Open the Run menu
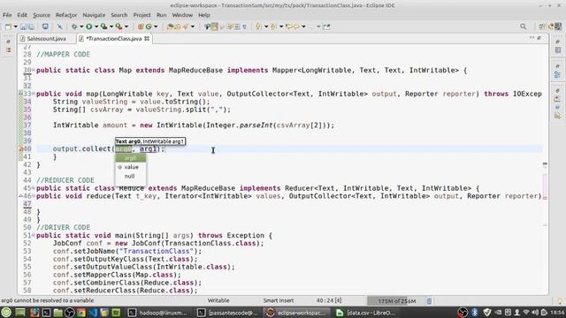This screenshot has height=318, width=566. point(161,15)
